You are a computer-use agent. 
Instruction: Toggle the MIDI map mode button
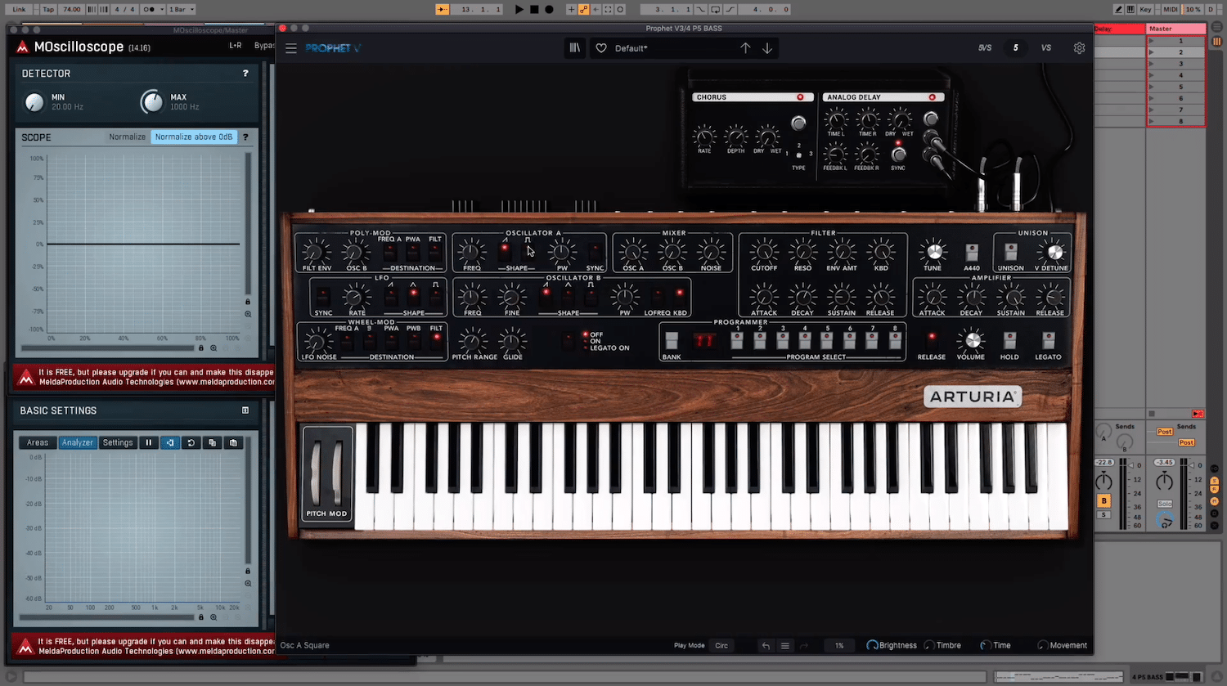coord(1171,9)
